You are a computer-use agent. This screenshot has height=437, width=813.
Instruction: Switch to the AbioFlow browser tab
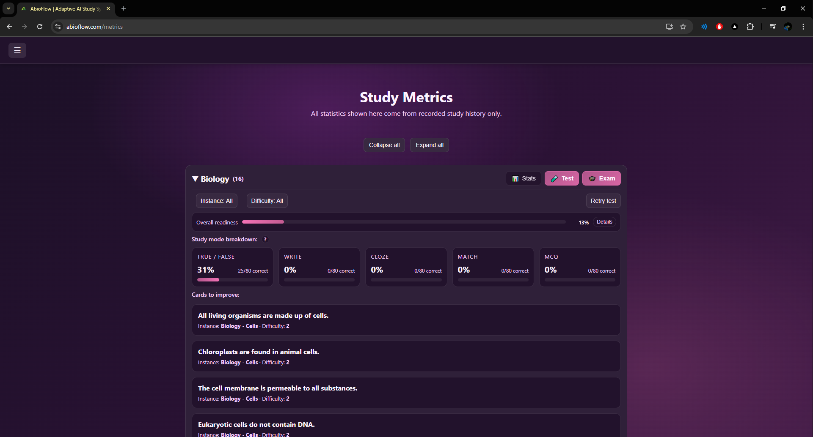63,8
